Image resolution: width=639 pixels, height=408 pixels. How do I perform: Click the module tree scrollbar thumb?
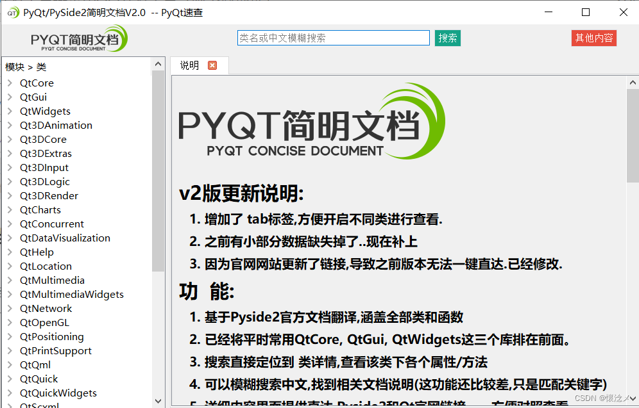158,171
